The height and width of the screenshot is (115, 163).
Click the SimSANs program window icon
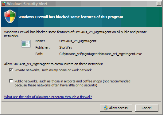[26, 44]
